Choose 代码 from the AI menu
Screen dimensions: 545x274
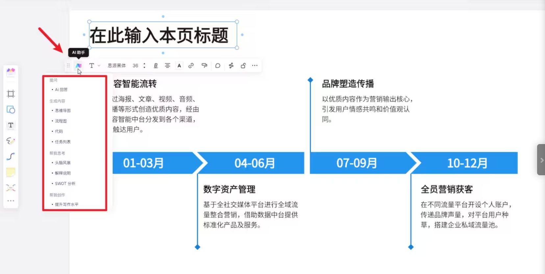click(x=59, y=131)
